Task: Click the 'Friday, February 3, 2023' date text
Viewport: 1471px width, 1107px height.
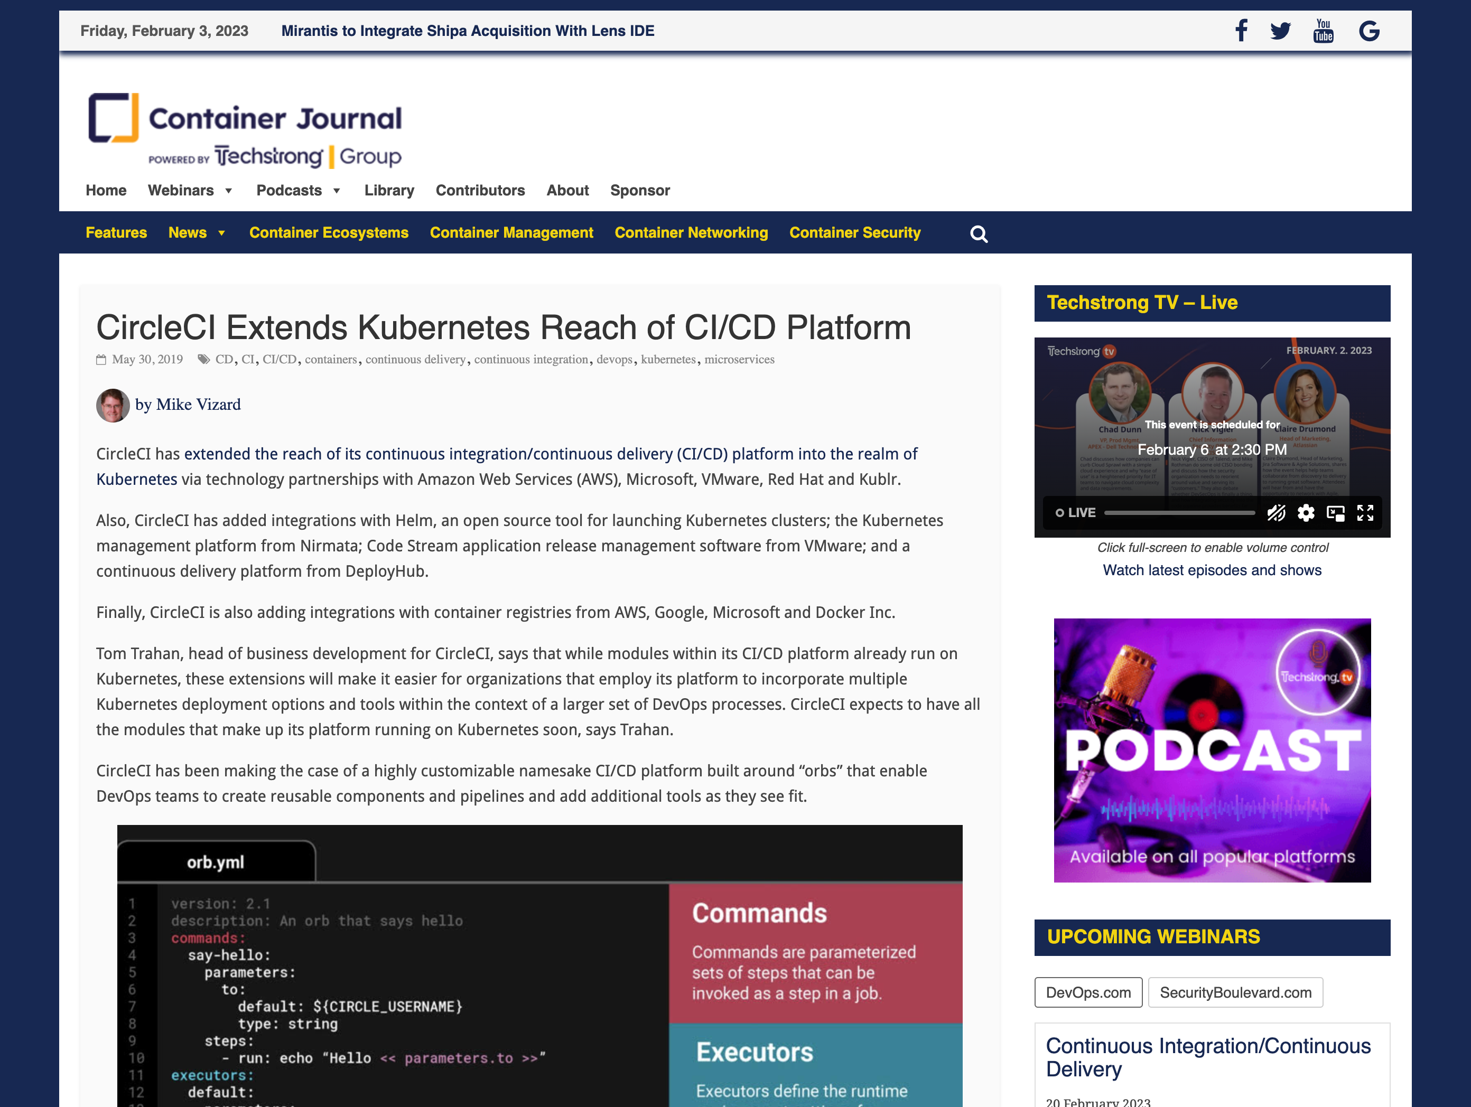Action: pos(164,31)
